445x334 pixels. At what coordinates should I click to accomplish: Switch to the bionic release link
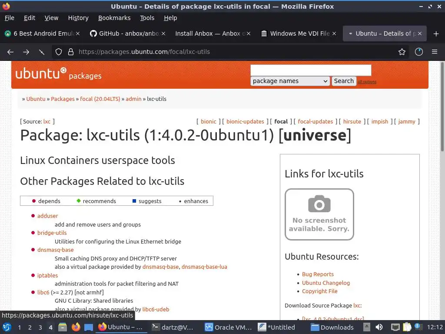[209, 122]
